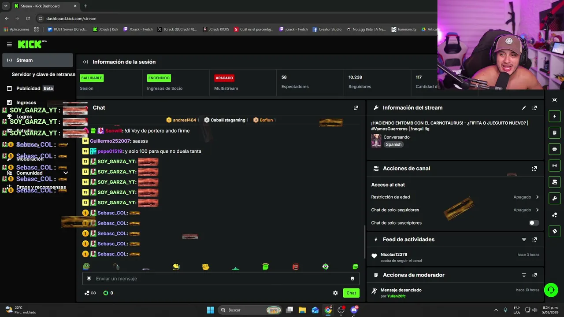This screenshot has width=564, height=317.
Task: Pop out the Información del stream panel
Action: 534,108
